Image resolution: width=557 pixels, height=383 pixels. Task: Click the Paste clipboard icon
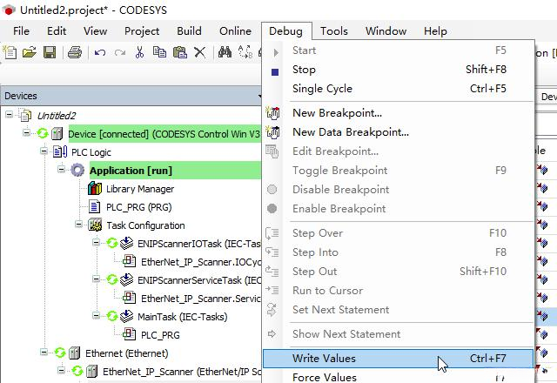(180, 52)
